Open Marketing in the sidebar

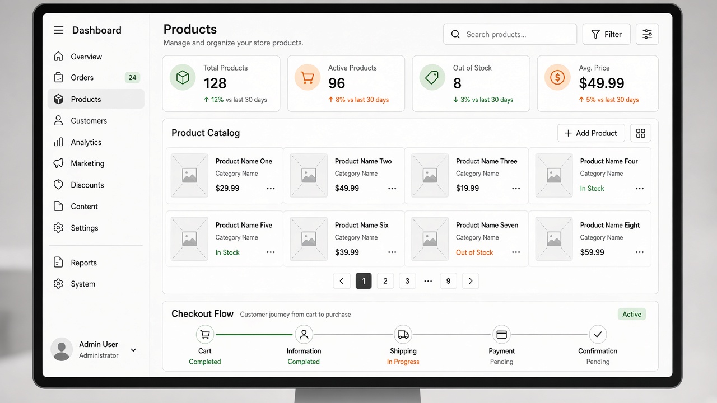coord(96,163)
